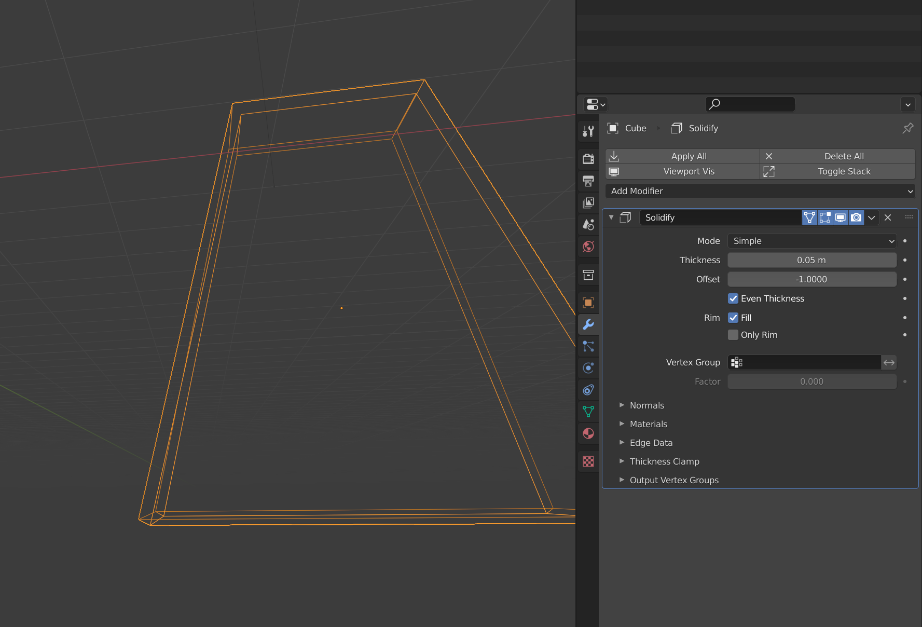The width and height of the screenshot is (922, 627).
Task: Click animate dot beside Thickness
Action: [905, 260]
